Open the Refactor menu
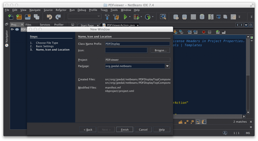 [x=61, y=10]
